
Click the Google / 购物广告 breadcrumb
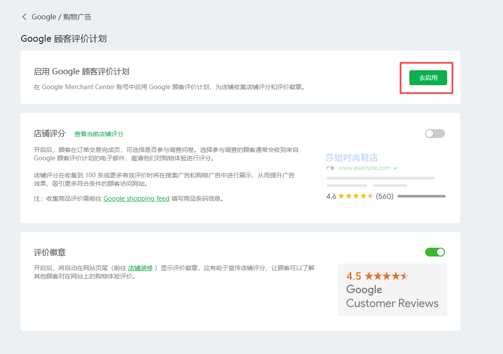[62, 17]
